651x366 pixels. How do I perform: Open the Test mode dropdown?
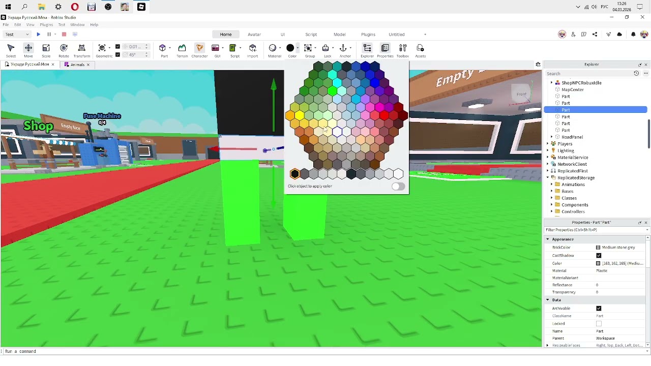pos(17,34)
